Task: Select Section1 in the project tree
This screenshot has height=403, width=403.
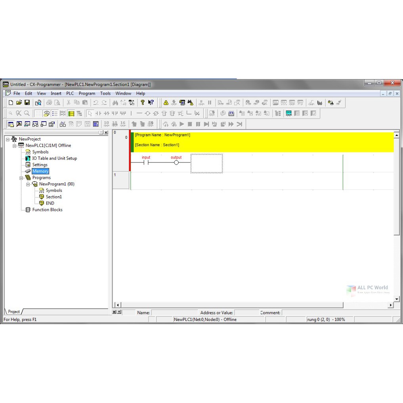Action: (53, 197)
